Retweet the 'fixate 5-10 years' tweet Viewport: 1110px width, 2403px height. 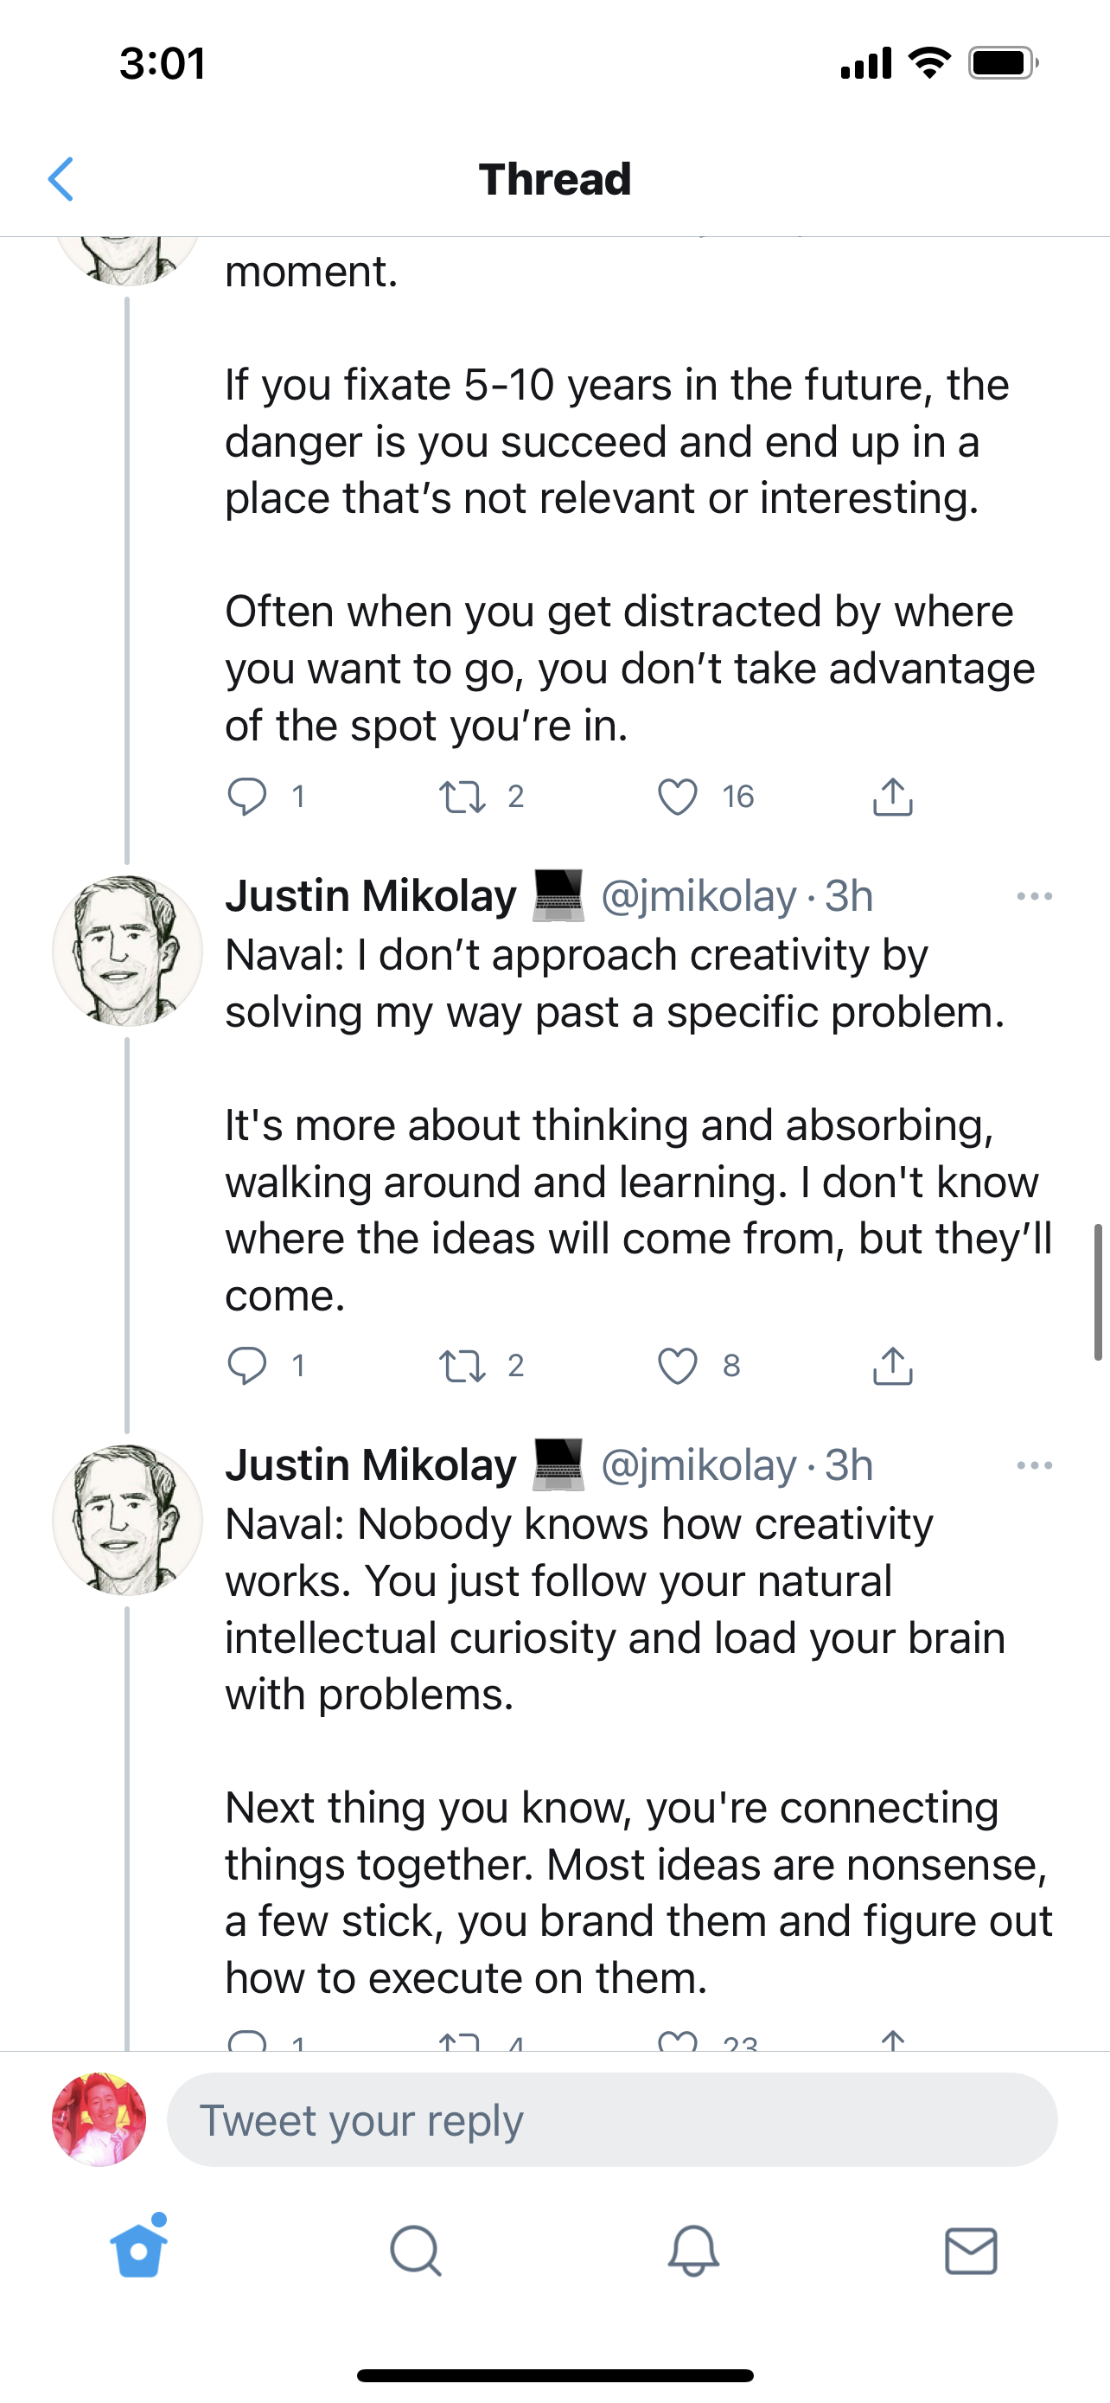click(462, 797)
